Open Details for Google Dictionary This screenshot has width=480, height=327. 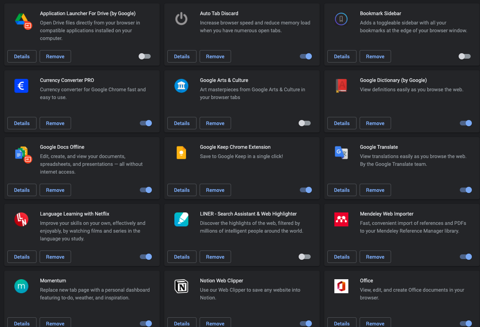tap(342, 123)
